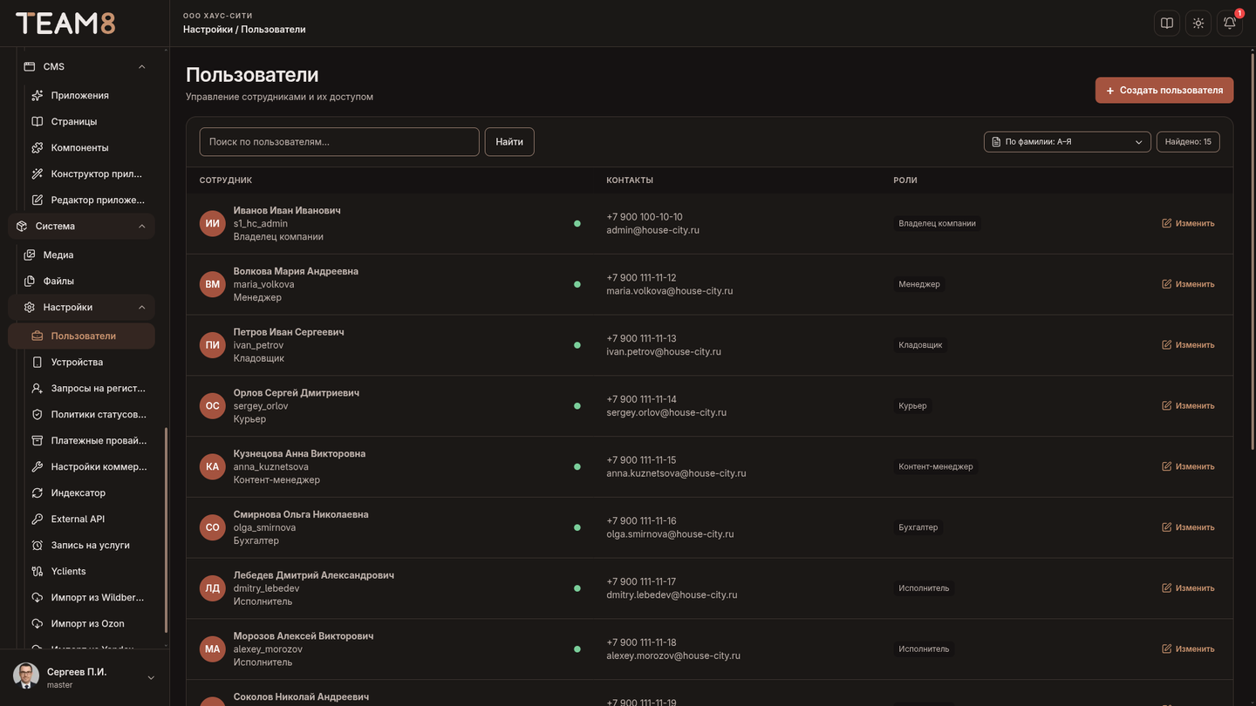Screen dimensions: 1256x706
Task: Click the Контент-менеджер role badge
Action: 936,466
